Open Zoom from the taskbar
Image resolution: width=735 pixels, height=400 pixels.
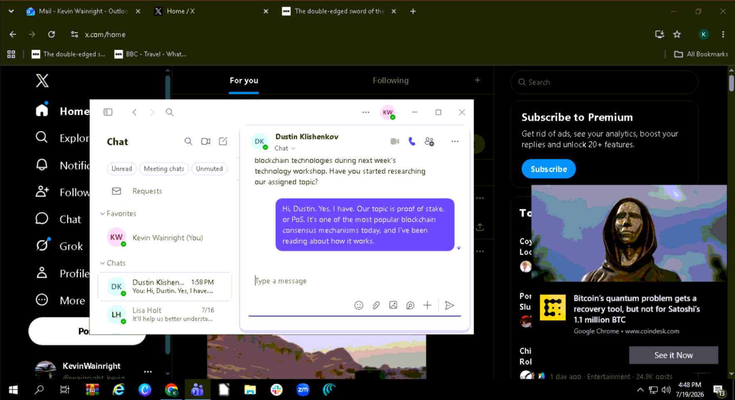pos(303,390)
